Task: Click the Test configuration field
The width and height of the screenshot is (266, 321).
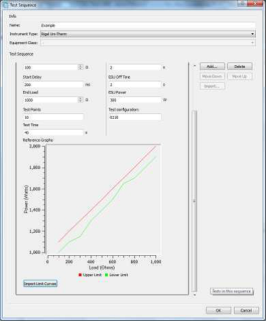Action: (x=135, y=117)
